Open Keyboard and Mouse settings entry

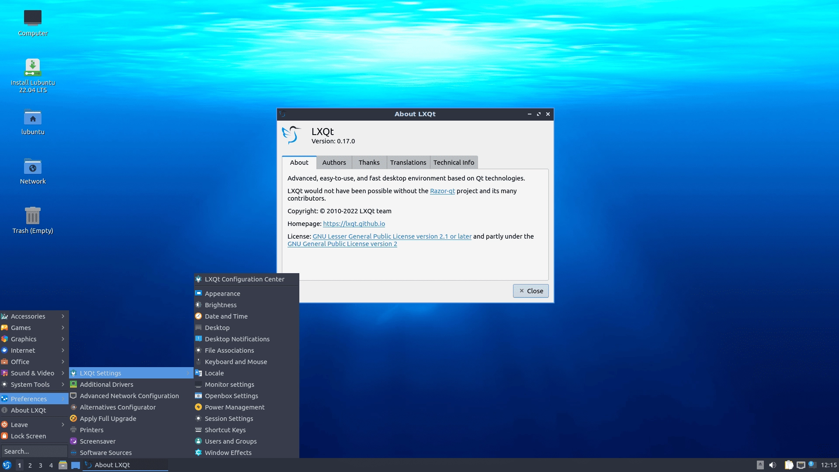[x=246, y=361]
